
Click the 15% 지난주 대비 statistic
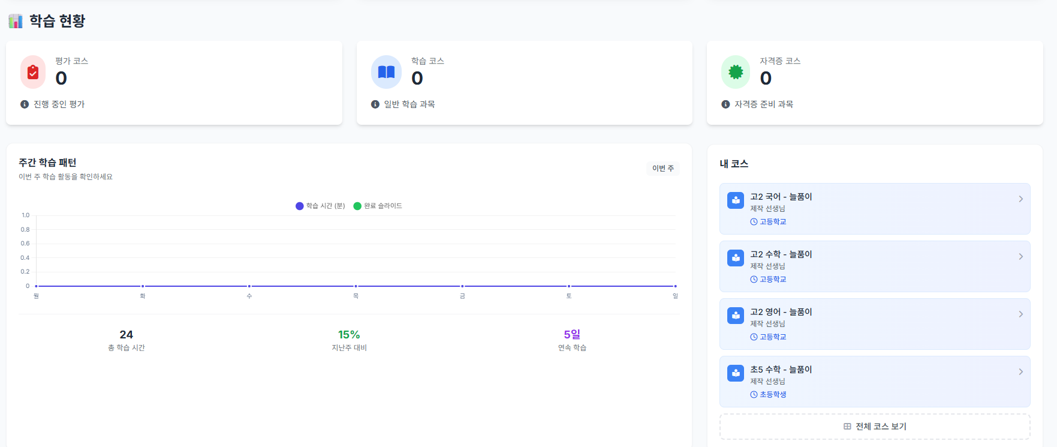[x=349, y=335]
